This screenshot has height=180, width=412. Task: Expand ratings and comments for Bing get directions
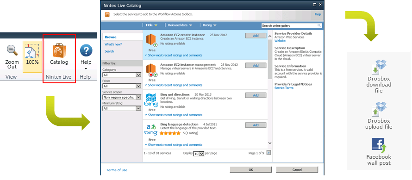[x=174, y=115]
